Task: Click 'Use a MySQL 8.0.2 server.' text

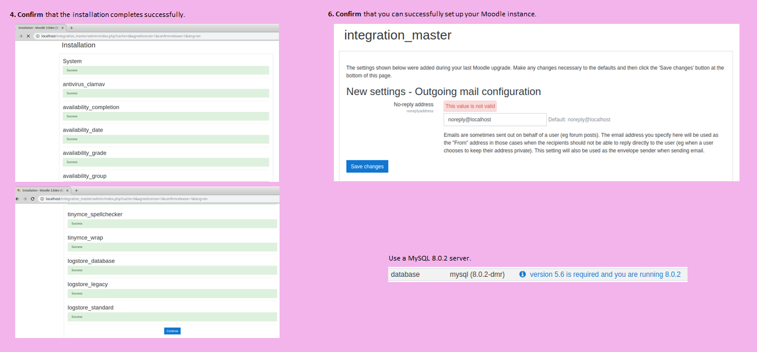Action: [430, 258]
